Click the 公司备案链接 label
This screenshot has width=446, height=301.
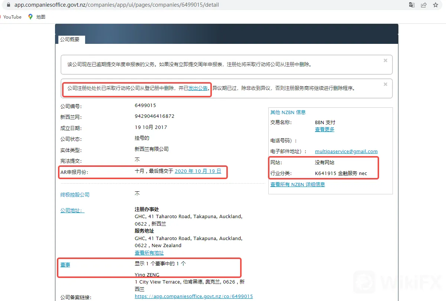(x=76, y=297)
